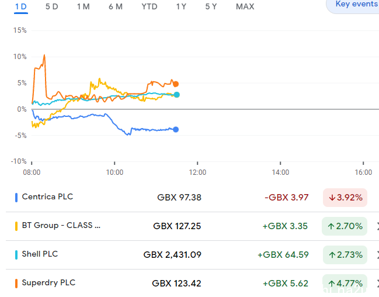Image resolution: width=379 pixels, height=297 pixels.
Task: Click the down 3.92% change badge
Action: pyautogui.click(x=345, y=198)
